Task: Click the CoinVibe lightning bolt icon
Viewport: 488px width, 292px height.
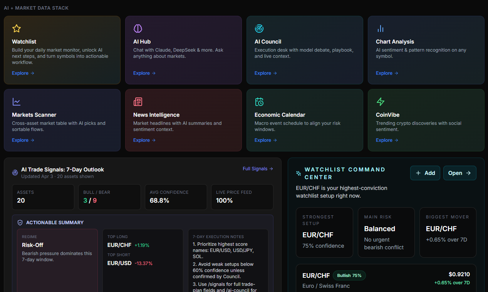Action: [x=381, y=102]
